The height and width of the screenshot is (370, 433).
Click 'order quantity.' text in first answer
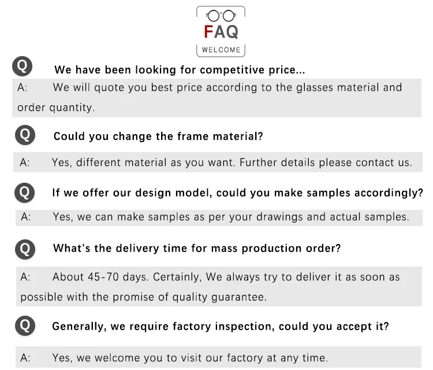click(56, 108)
